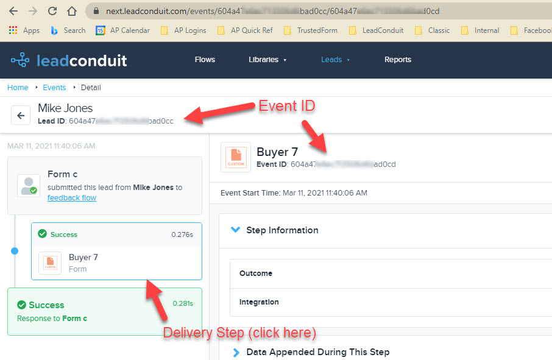
Task: Open the Classic bookmark folder
Action: coord(433,30)
